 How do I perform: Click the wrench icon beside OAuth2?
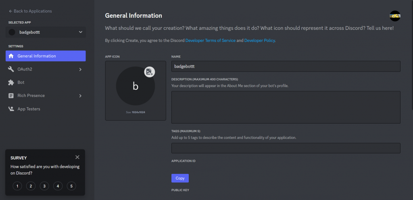[11, 69]
